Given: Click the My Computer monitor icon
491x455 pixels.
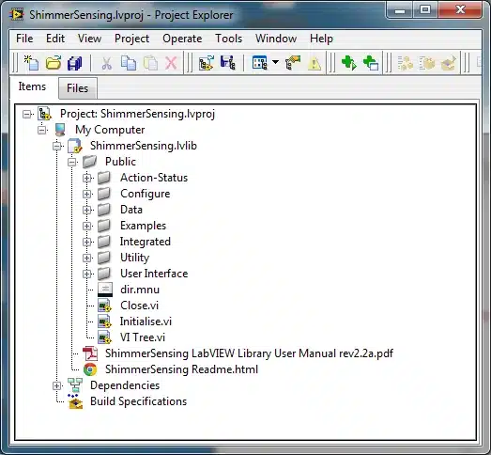Looking at the screenshot, I should (60, 130).
